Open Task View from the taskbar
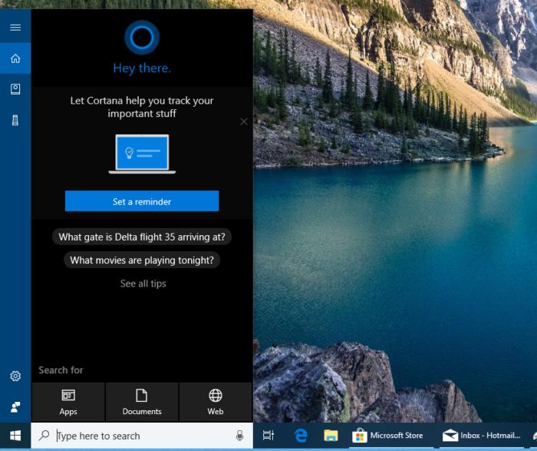537x451 pixels. [268, 436]
